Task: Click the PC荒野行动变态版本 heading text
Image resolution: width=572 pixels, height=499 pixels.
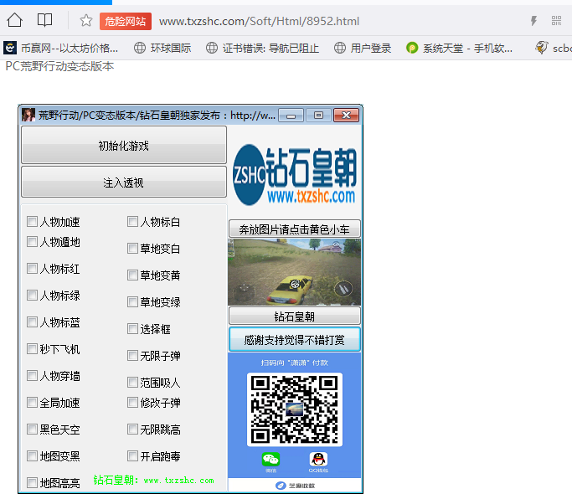Action: 59,66
